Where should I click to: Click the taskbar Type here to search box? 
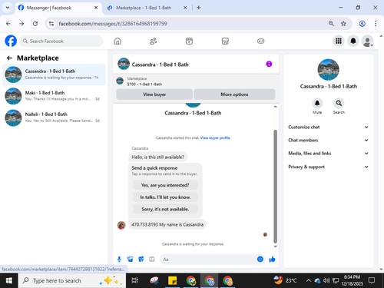(72, 281)
